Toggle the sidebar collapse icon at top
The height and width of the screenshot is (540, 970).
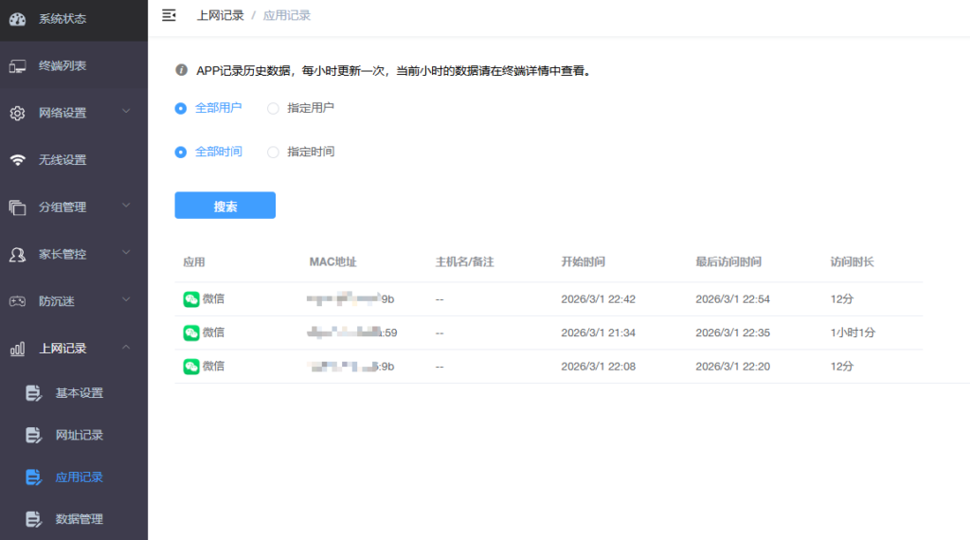tap(170, 15)
